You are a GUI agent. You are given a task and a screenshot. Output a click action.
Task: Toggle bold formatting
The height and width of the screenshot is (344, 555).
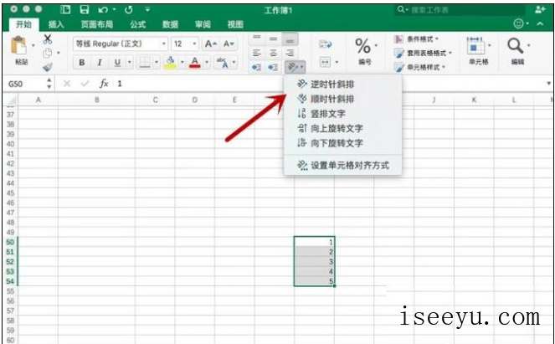point(82,63)
